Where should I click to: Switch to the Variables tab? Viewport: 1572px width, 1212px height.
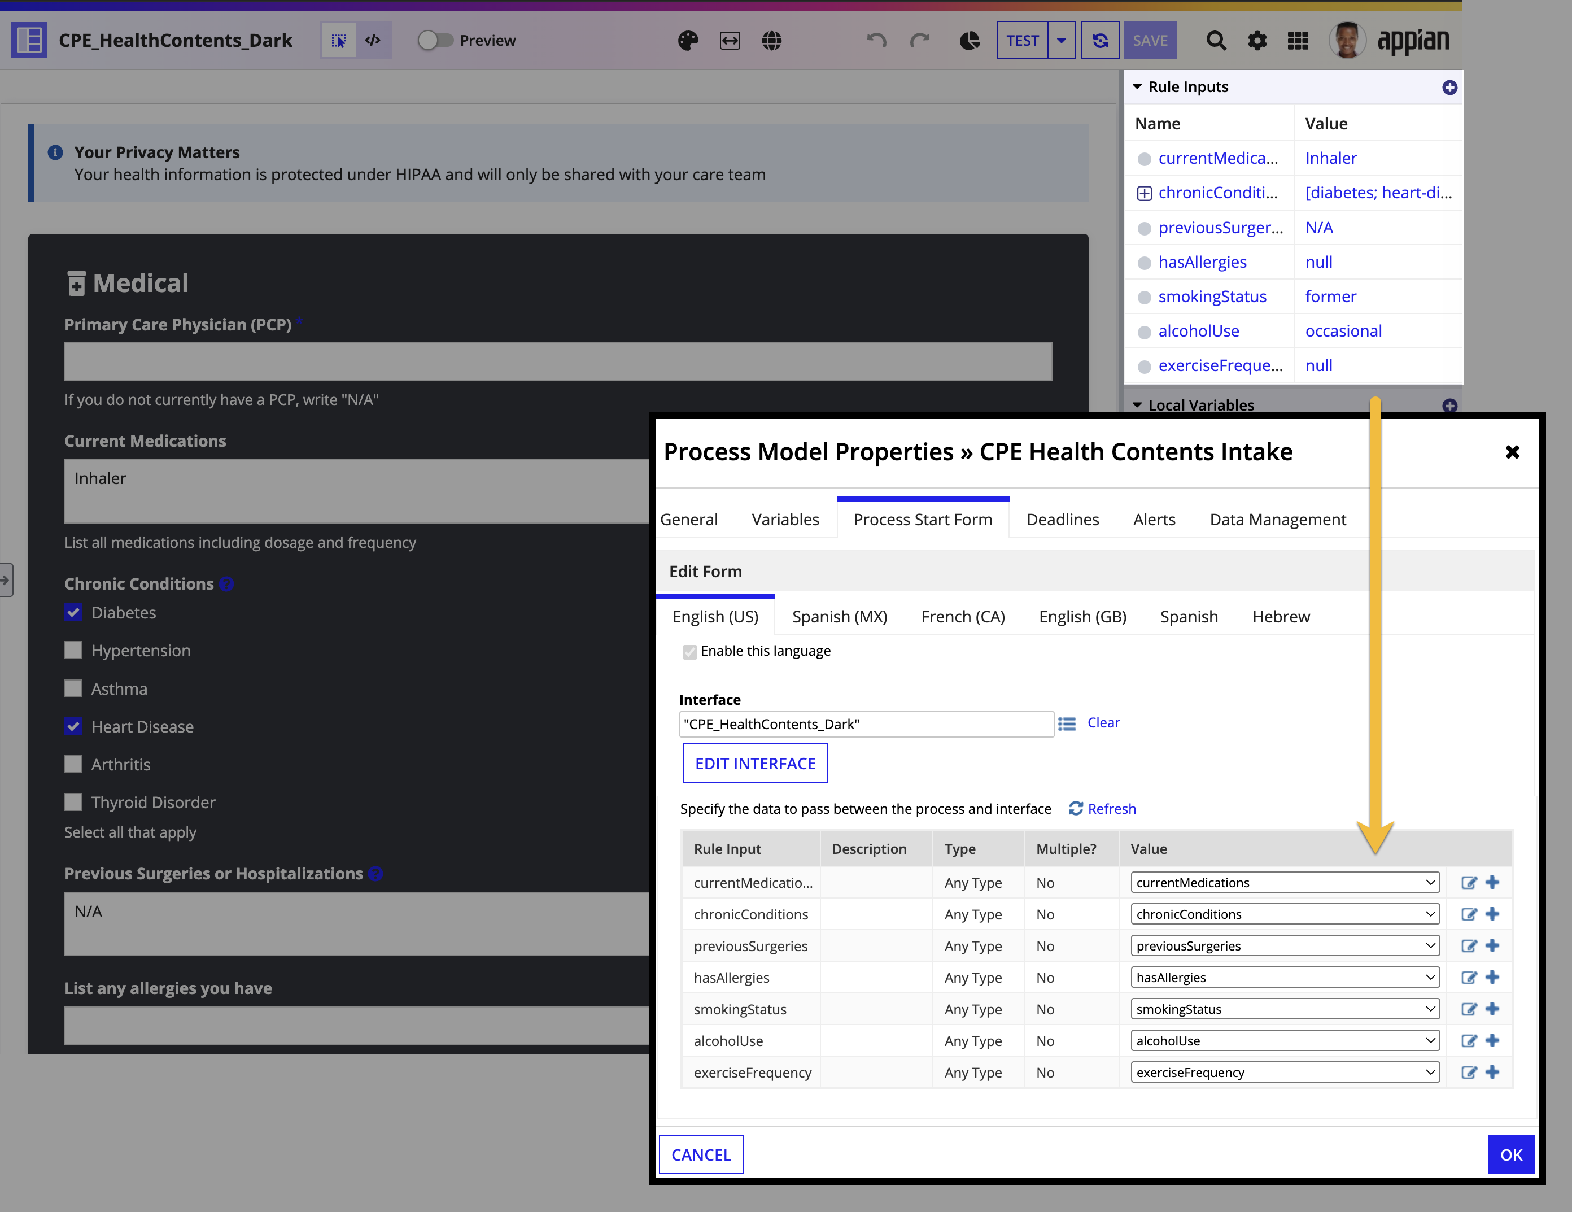(785, 520)
